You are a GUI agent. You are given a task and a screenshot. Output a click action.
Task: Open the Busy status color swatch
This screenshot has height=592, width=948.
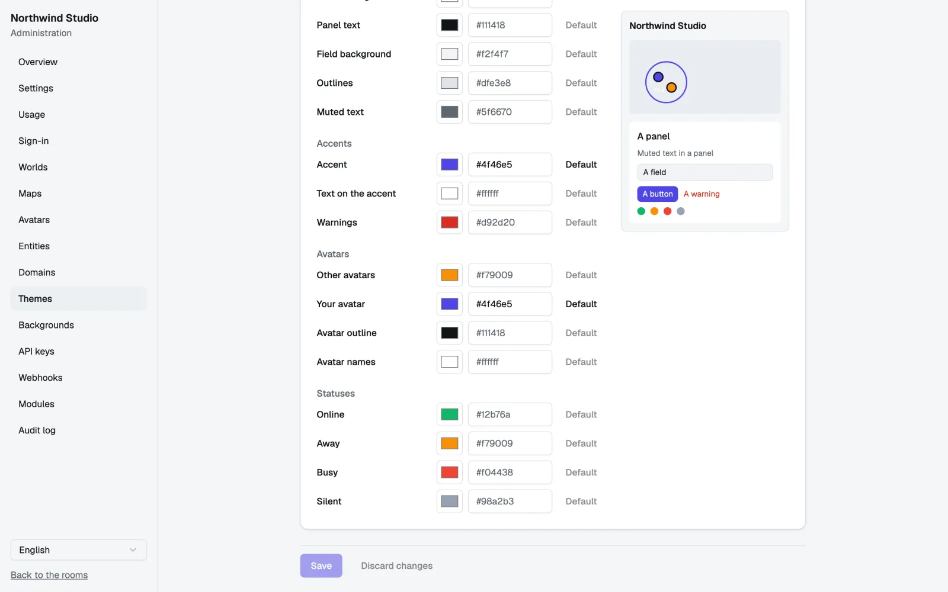click(x=450, y=472)
